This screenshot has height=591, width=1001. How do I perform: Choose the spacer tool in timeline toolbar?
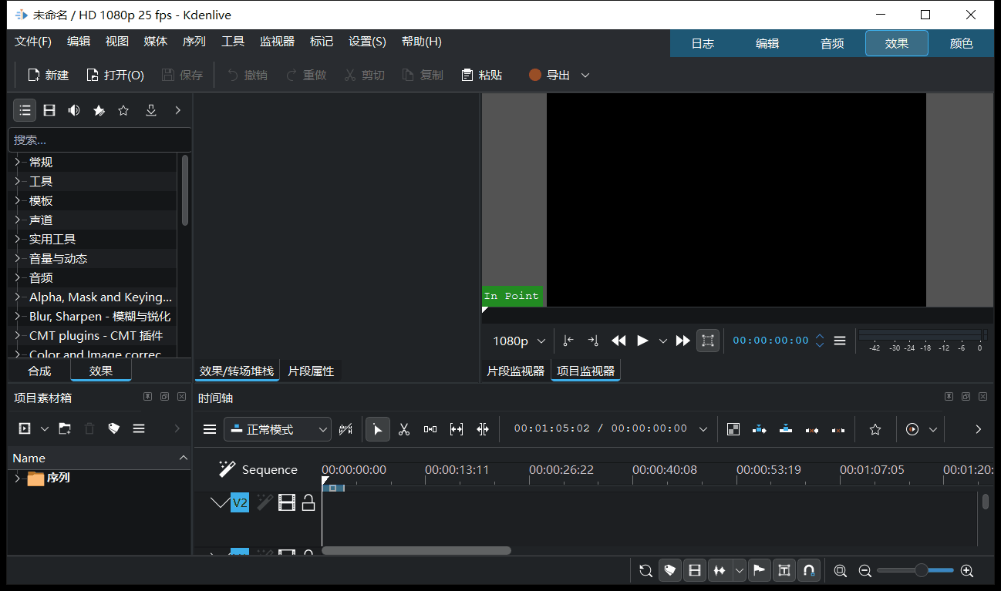click(x=430, y=429)
